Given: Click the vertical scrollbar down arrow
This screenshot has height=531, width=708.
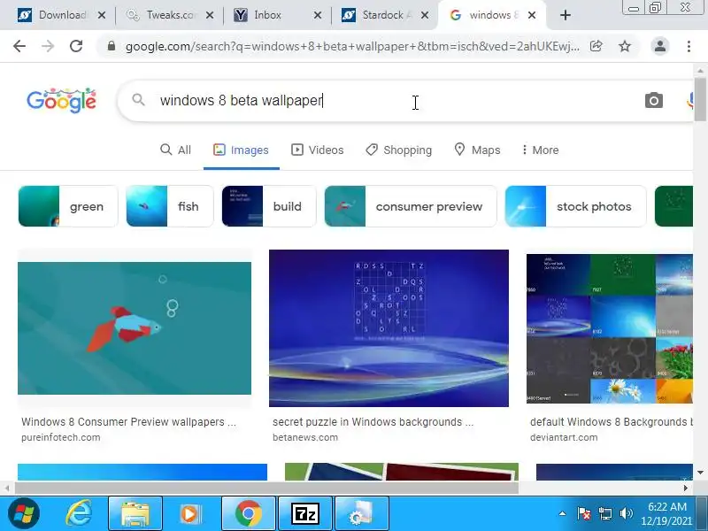Looking at the screenshot, I should tap(700, 473).
